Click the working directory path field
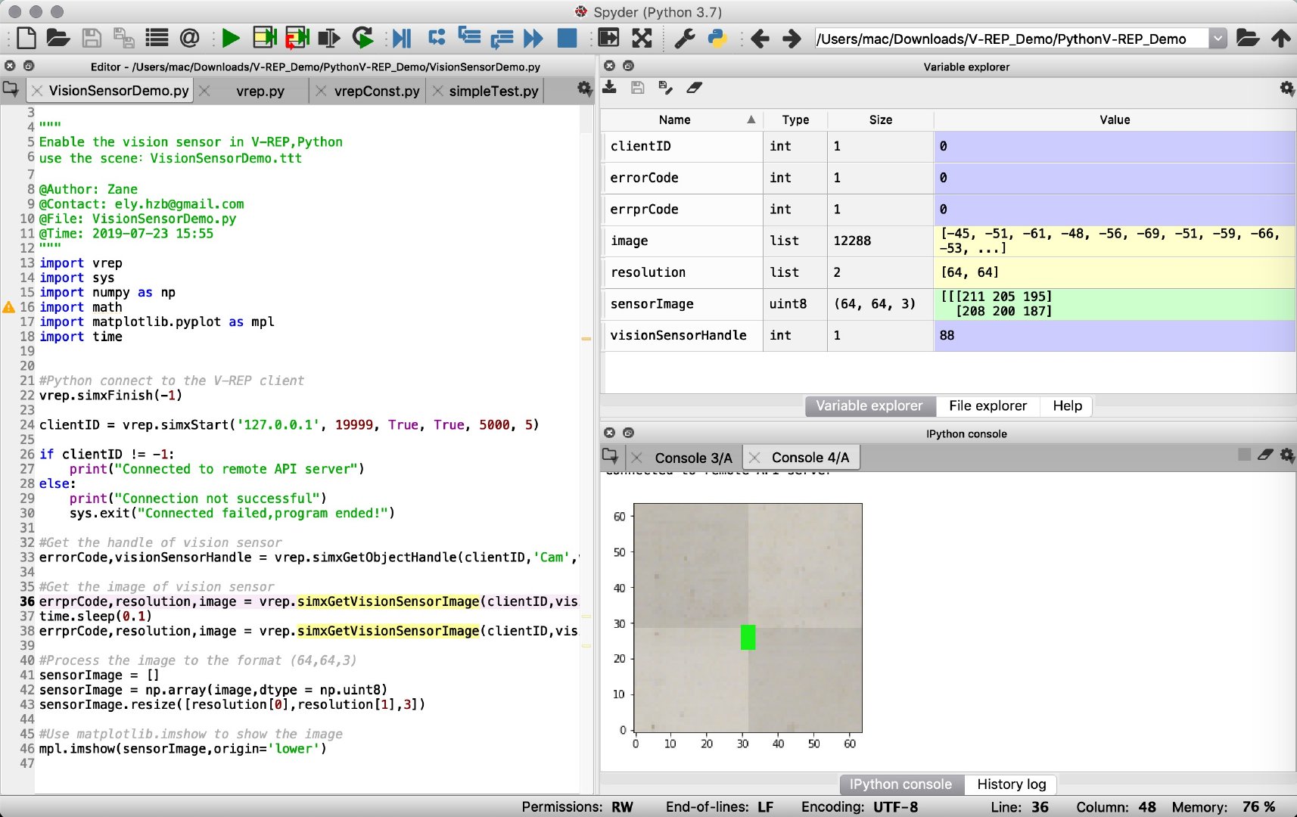 1006,38
